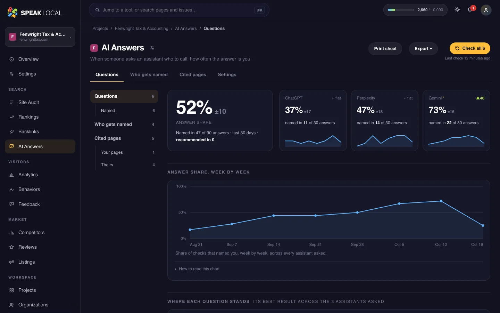
Task: Open the Feedback section
Action: coord(40,204)
